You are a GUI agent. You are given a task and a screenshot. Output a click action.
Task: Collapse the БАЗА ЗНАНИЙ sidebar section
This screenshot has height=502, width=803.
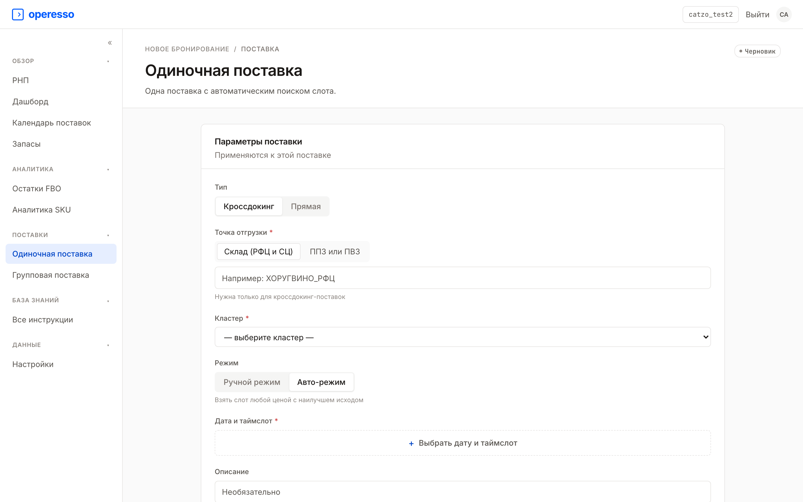pos(108,301)
